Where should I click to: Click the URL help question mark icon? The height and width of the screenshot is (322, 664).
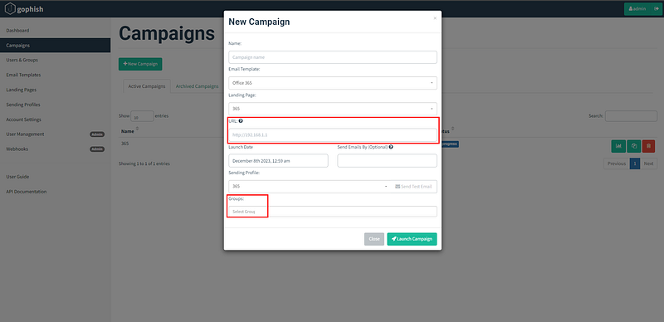(241, 121)
